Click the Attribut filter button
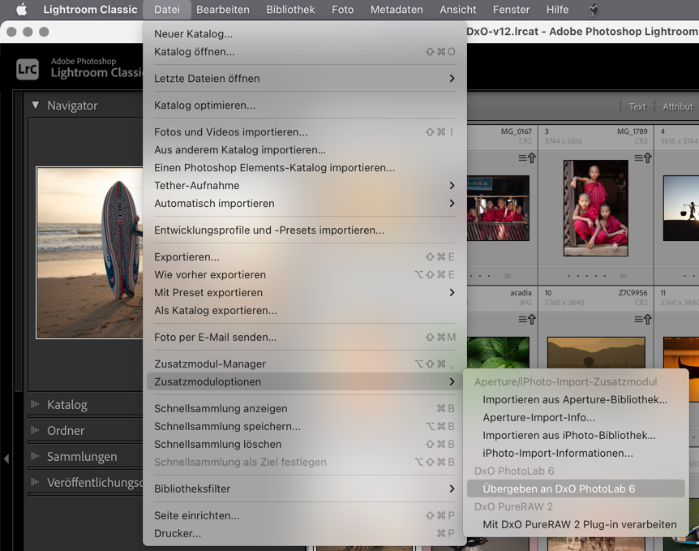The width and height of the screenshot is (699, 551). 678,106
